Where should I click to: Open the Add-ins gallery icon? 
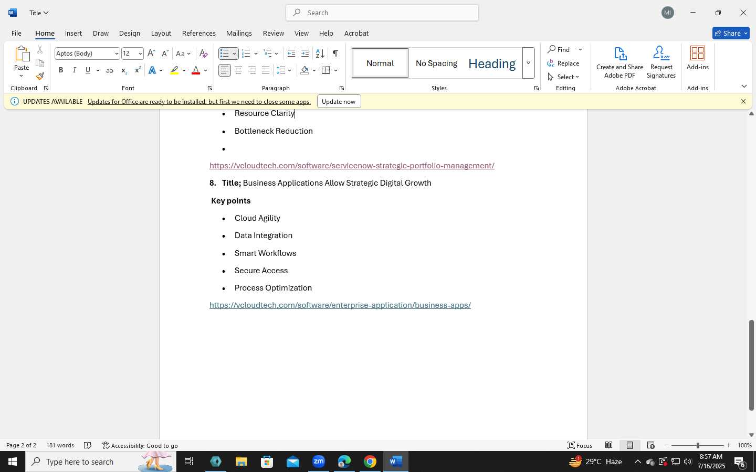pos(698,58)
